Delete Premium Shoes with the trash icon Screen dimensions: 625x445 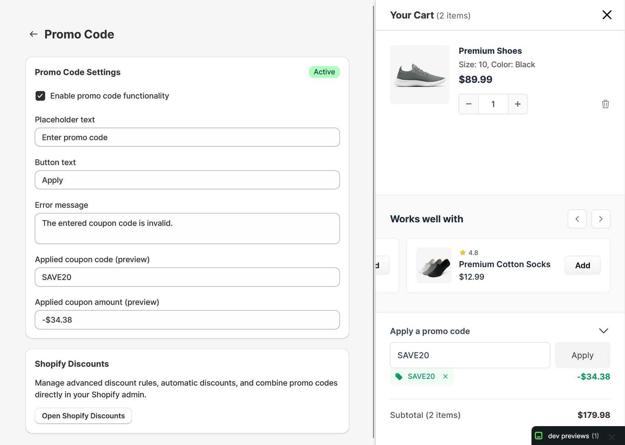tap(605, 104)
